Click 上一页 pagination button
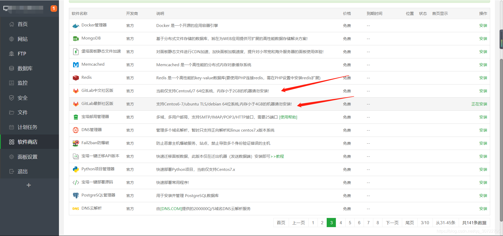The image size is (503, 236). click(x=299, y=223)
